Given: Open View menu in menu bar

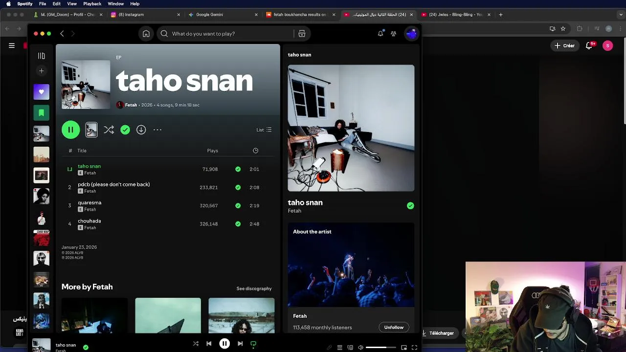Looking at the screenshot, I should pos(72,4).
